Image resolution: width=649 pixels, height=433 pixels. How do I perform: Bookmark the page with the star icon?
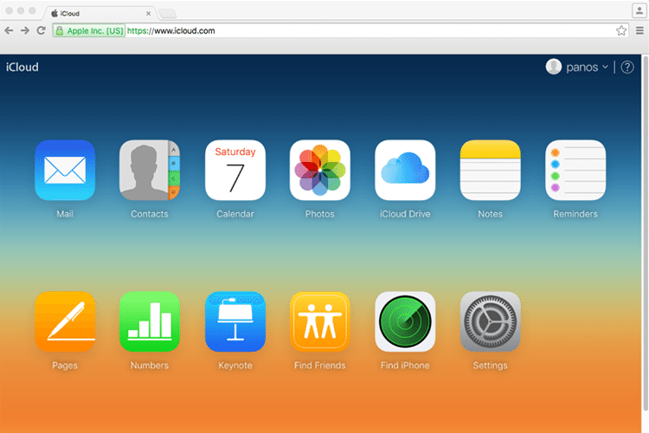click(x=620, y=30)
